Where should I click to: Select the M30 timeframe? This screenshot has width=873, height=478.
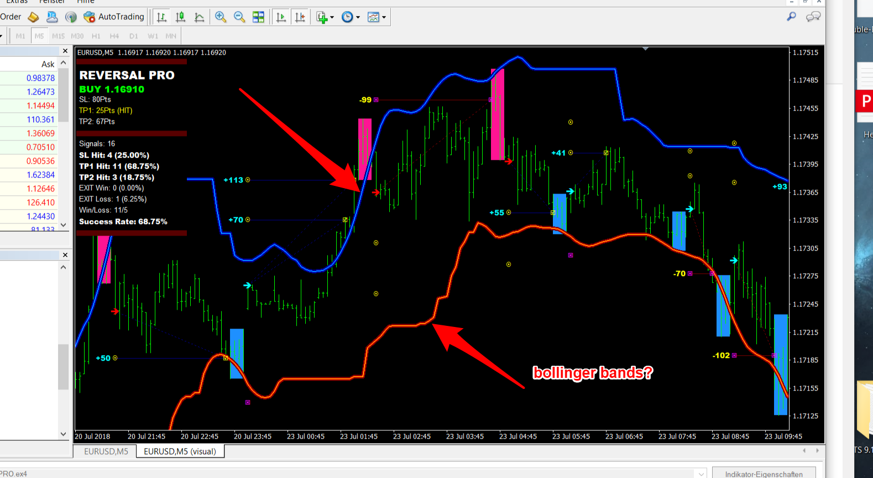click(x=77, y=36)
